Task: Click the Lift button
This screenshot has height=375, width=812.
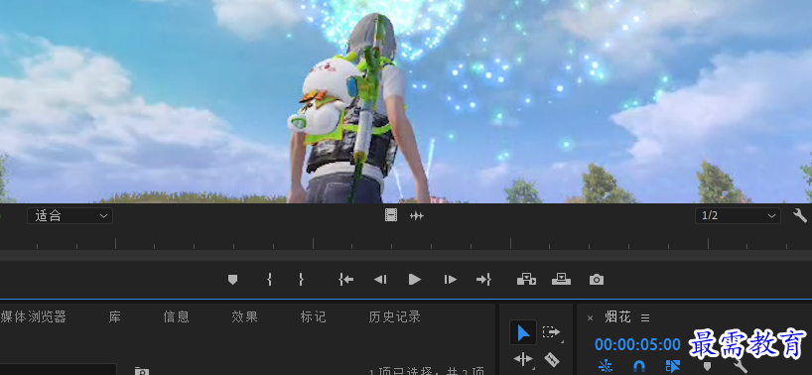Action: (526, 280)
